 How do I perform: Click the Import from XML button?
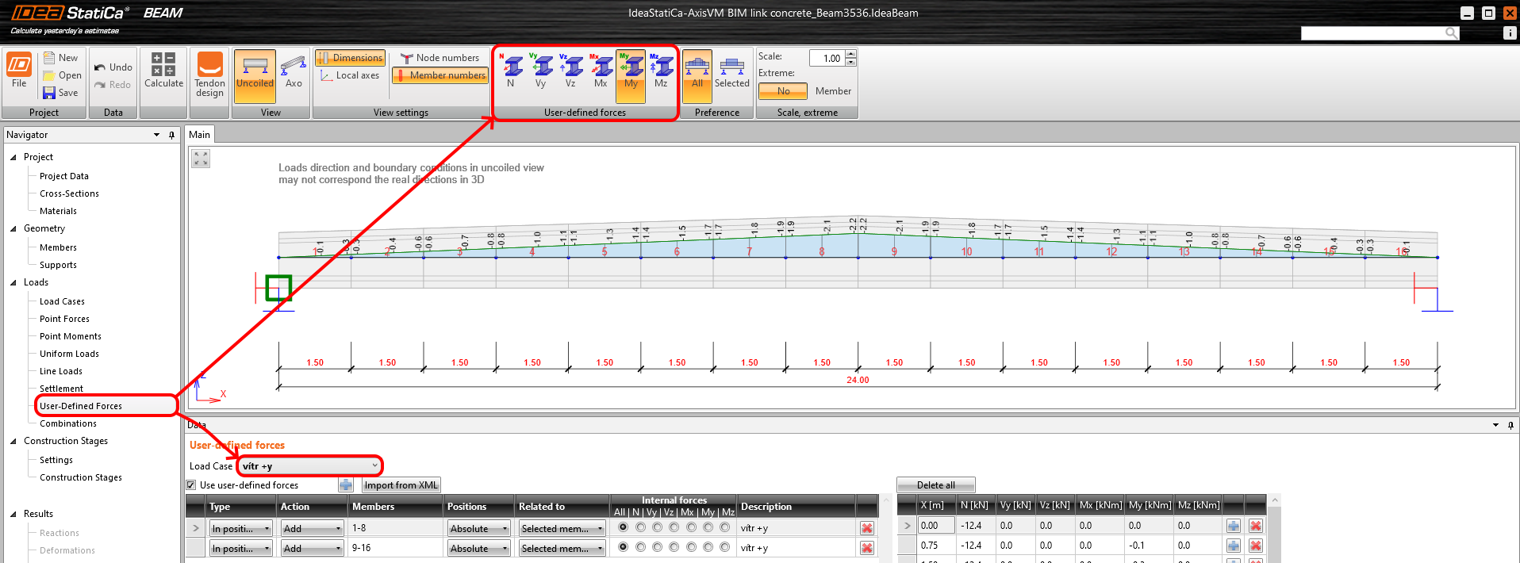[401, 485]
